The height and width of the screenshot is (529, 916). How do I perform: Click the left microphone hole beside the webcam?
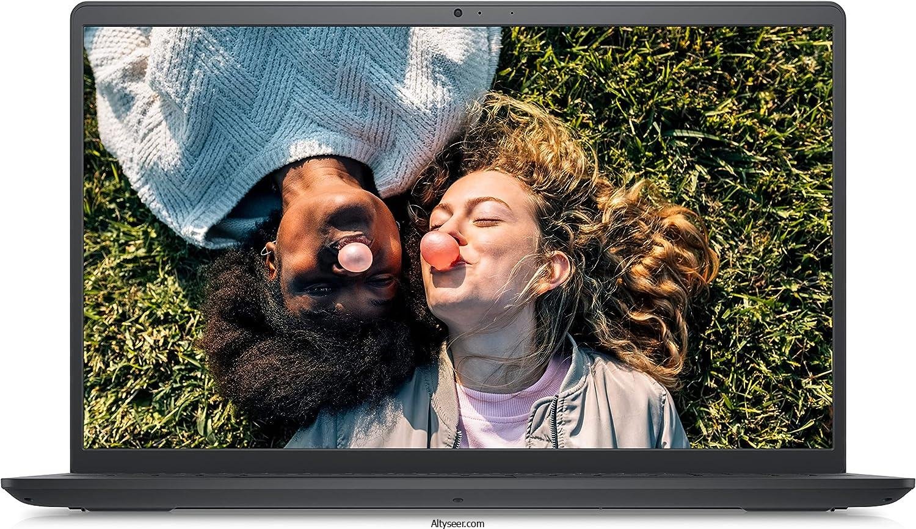coord(479,13)
